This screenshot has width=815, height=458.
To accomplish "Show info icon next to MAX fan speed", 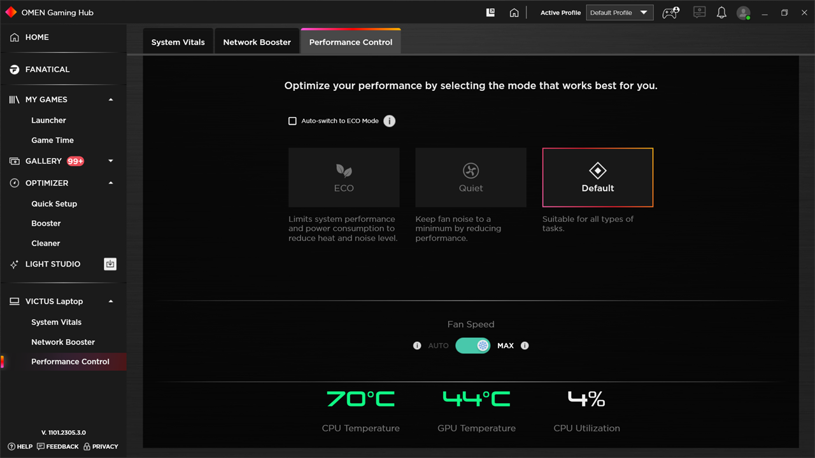I will (x=525, y=346).
